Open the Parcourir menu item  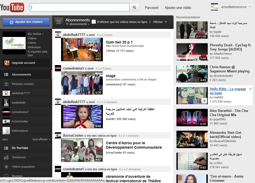click(151, 8)
